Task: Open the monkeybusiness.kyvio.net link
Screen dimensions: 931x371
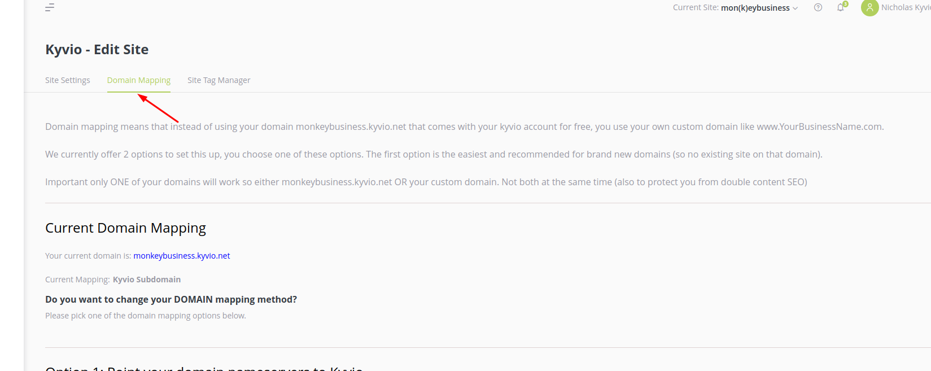Action: [182, 256]
